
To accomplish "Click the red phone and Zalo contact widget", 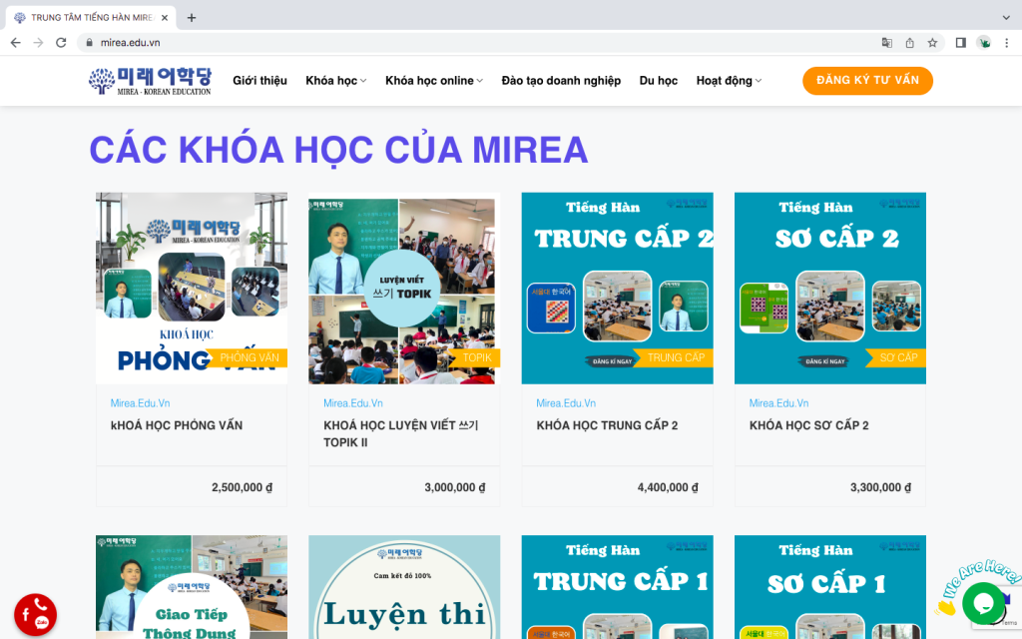I will pos(35,614).
